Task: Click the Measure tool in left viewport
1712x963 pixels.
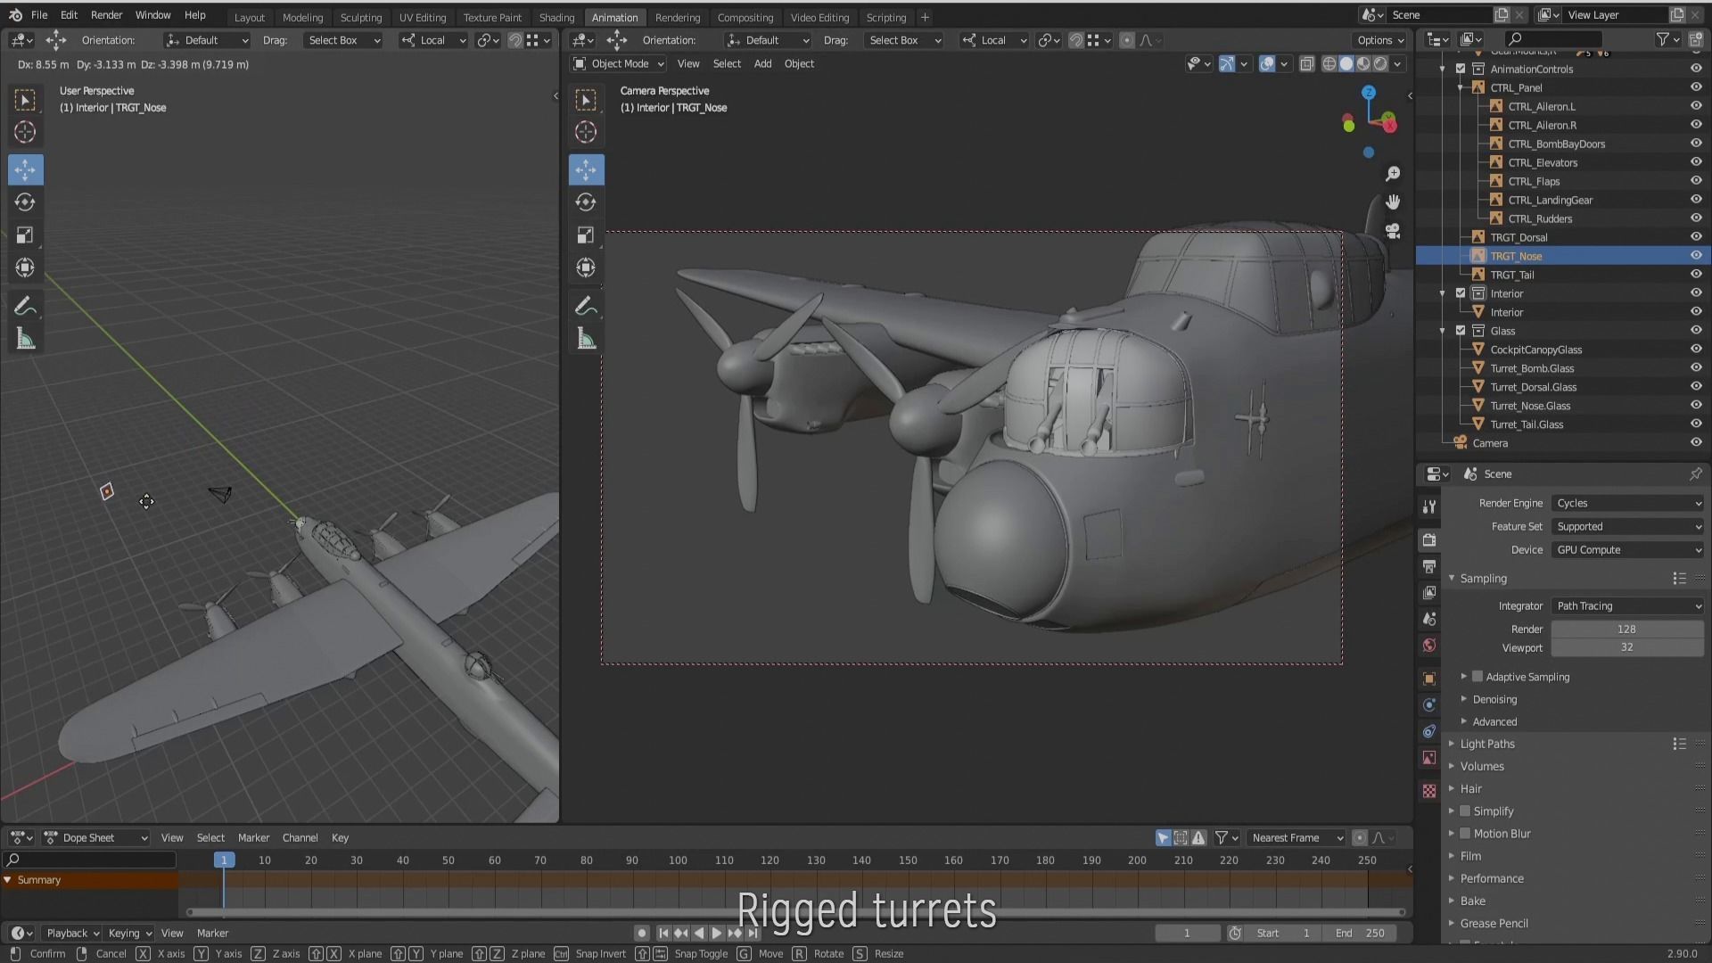Action: 25,340
